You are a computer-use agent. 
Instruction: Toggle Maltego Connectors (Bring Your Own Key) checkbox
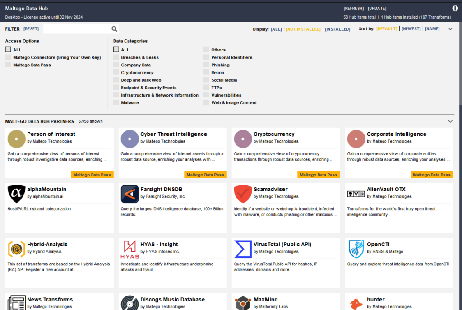click(8, 57)
